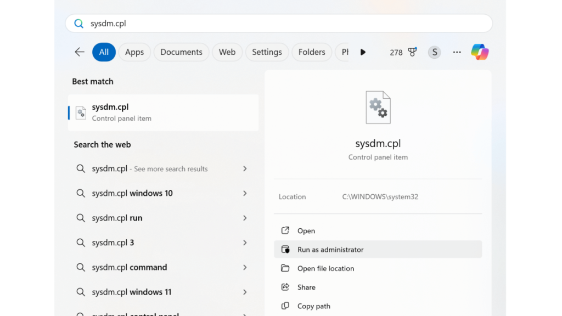This screenshot has width=562, height=316.
Task: Click the Run as administrator shield icon
Action: [x=285, y=250]
